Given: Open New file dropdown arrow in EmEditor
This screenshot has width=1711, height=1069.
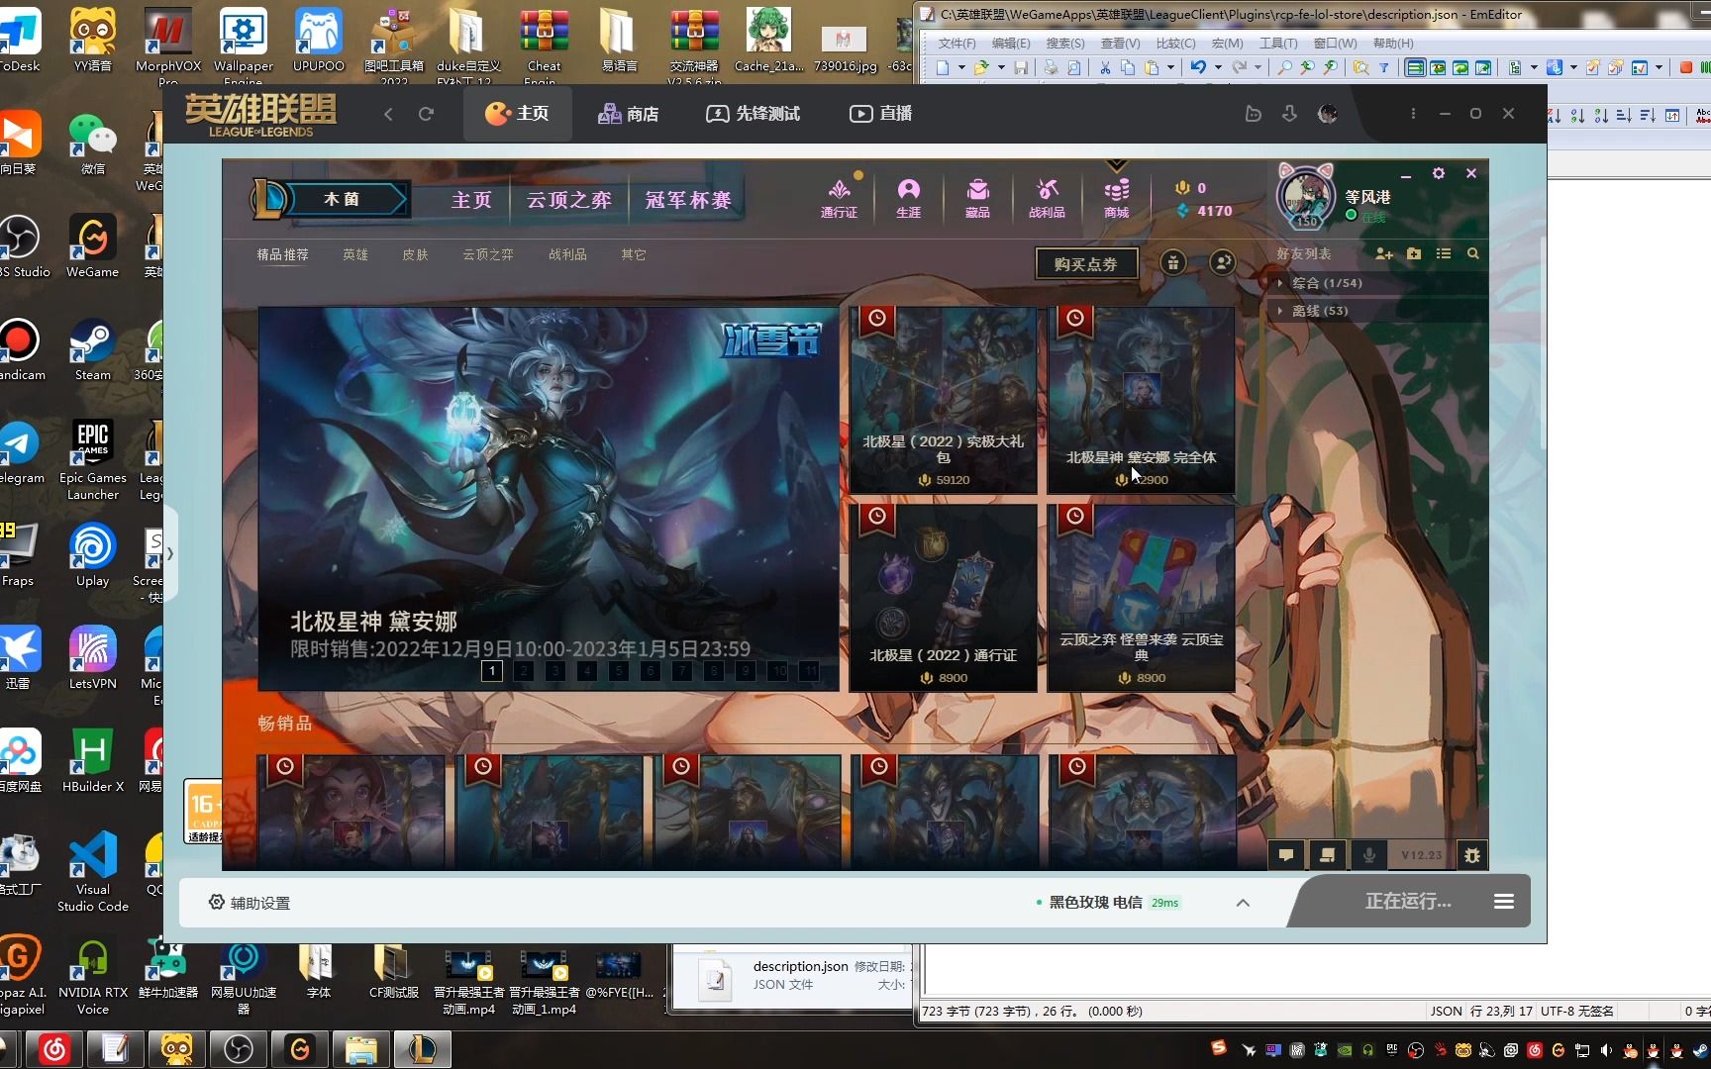Looking at the screenshot, I should click(960, 67).
